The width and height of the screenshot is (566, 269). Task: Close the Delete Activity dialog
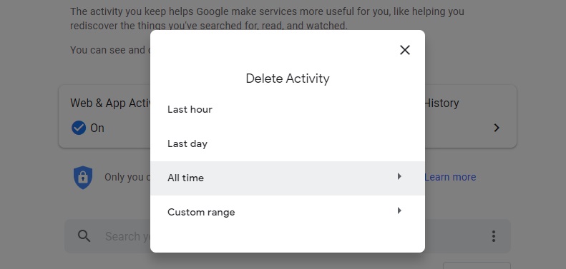pyautogui.click(x=405, y=50)
